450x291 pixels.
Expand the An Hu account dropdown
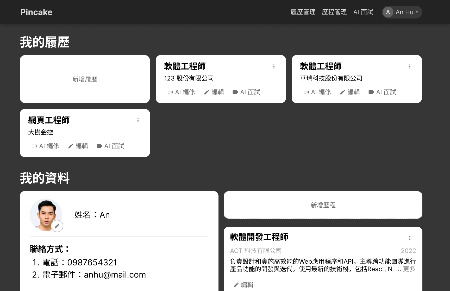click(402, 12)
